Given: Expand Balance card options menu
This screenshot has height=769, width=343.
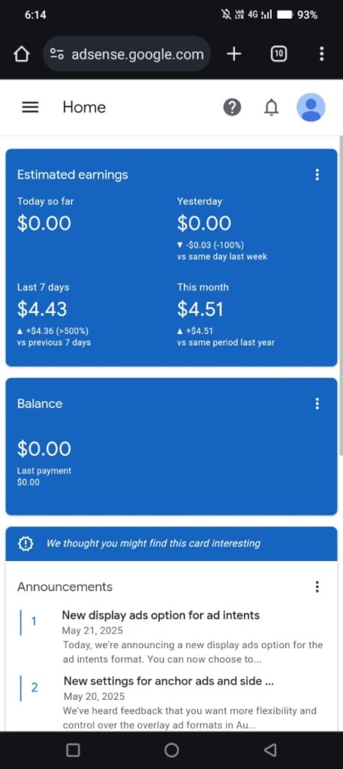Looking at the screenshot, I should point(317,403).
